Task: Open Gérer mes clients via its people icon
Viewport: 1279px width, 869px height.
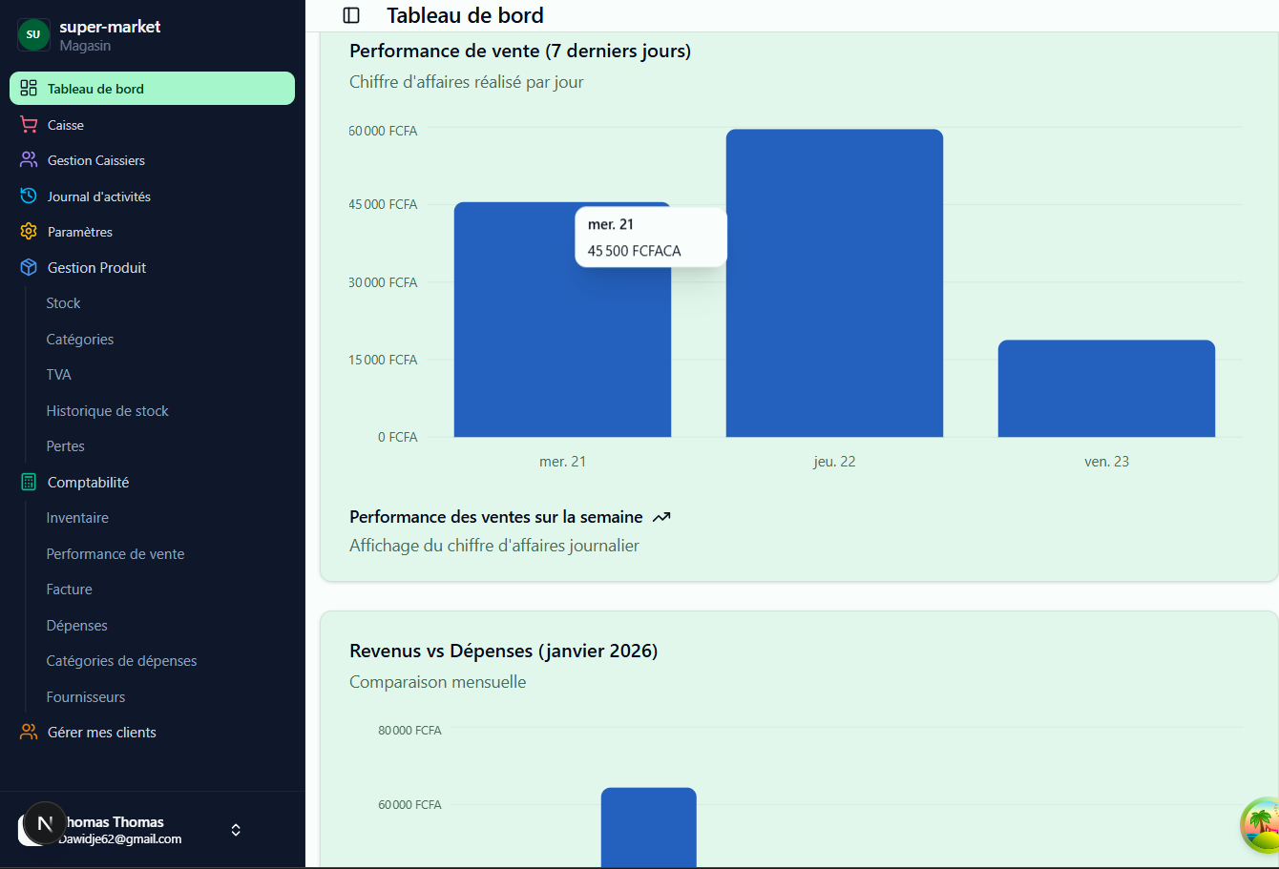Action: (x=29, y=732)
